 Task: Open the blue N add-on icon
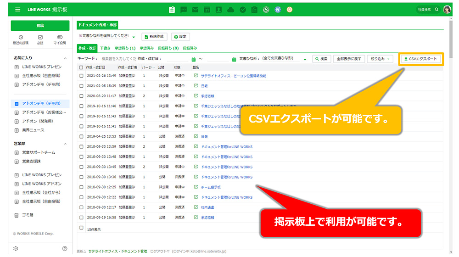(x=278, y=10)
